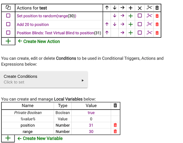Screen dimensions: 183x143
Task: Cut the 'Add 20 to position' action
Action: [149, 24]
